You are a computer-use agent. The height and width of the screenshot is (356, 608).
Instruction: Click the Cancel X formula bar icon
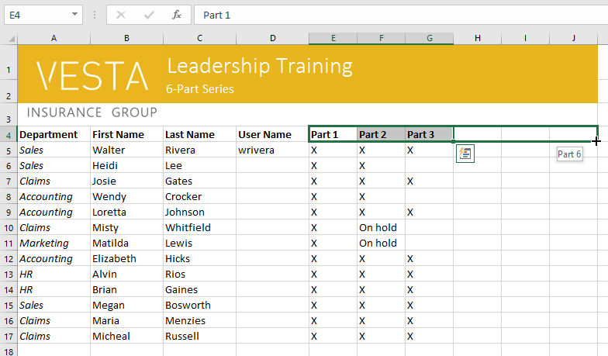[x=121, y=15]
